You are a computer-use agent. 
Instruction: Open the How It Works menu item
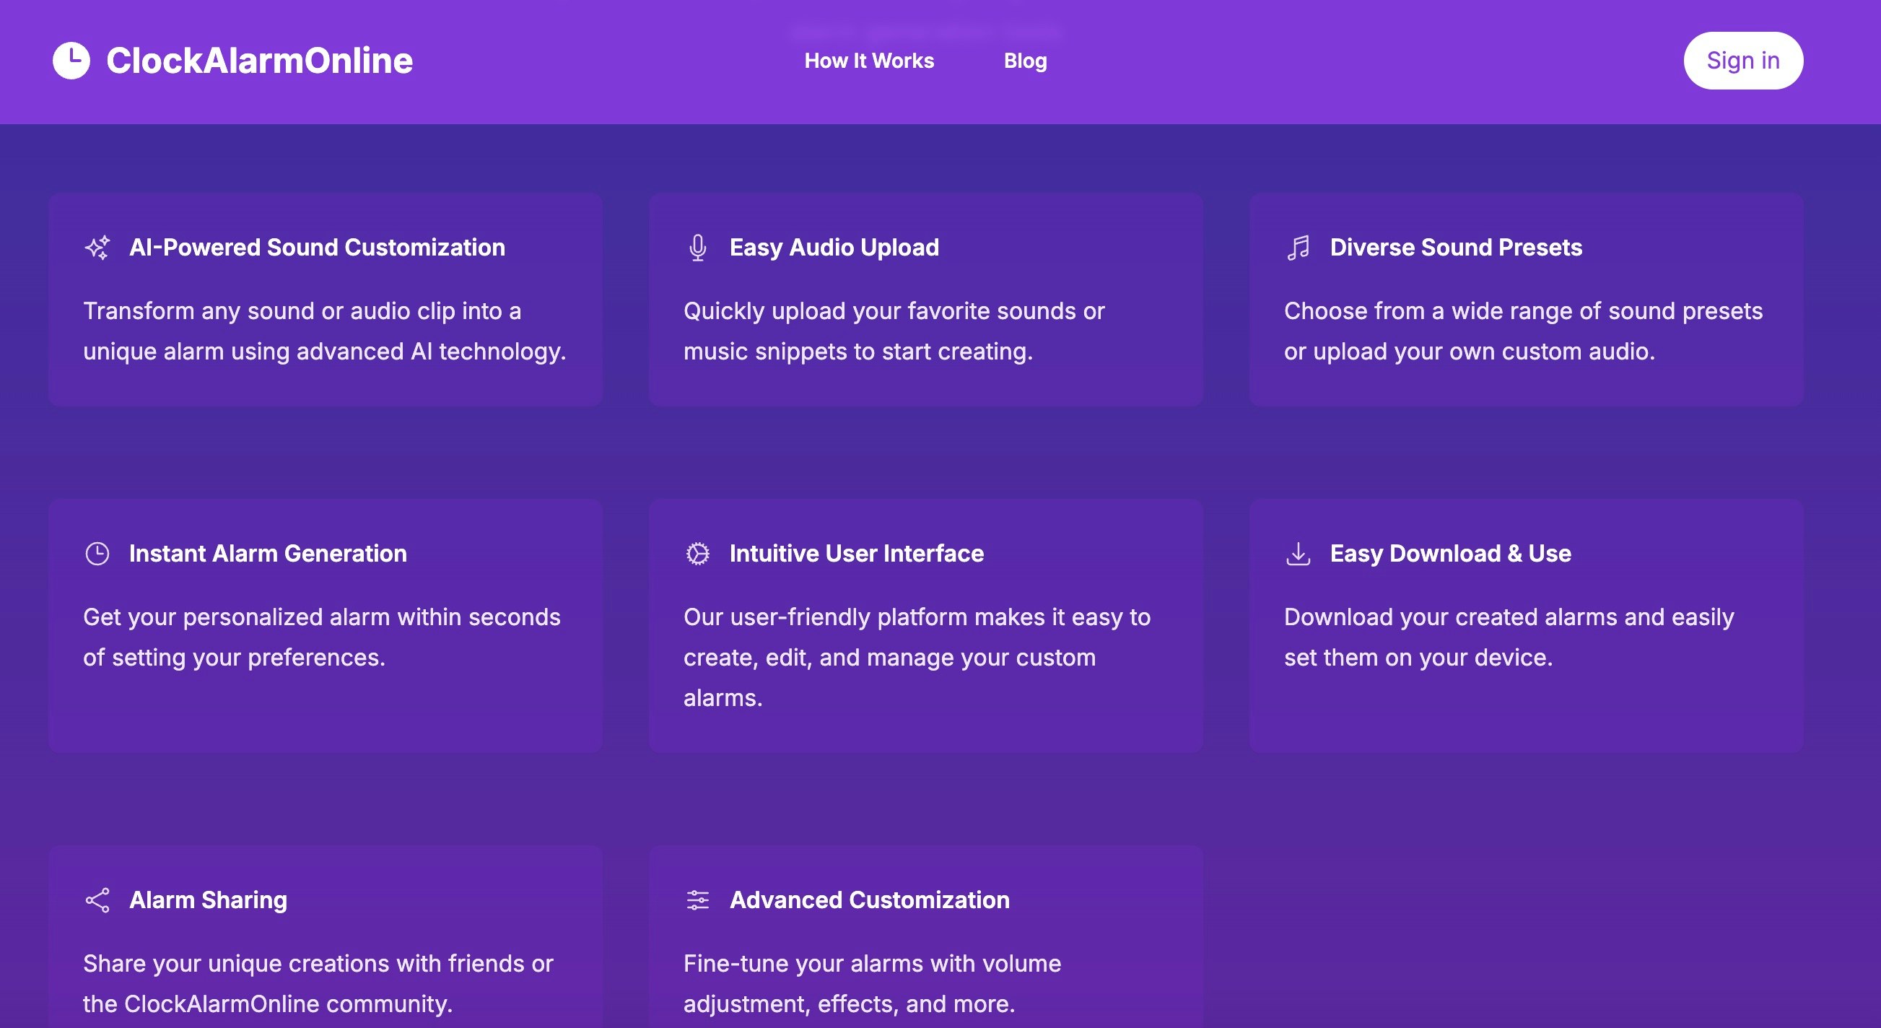[869, 61]
